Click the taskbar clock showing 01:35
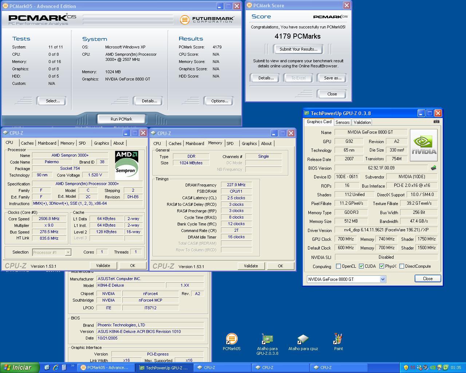Image resolution: width=466 pixels, height=373 pixels. pos(456,368)
